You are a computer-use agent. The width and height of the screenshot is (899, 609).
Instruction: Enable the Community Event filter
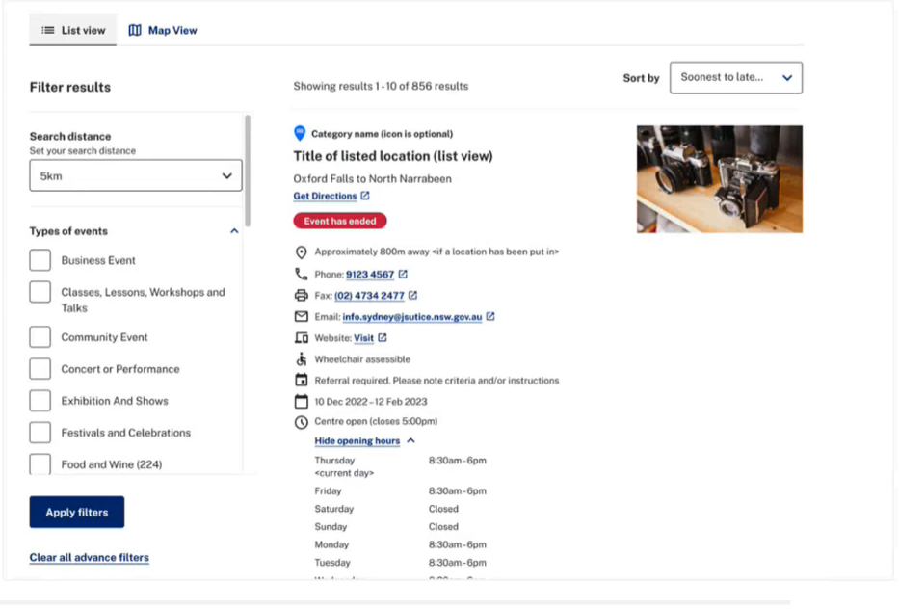(x=40, y=337)
